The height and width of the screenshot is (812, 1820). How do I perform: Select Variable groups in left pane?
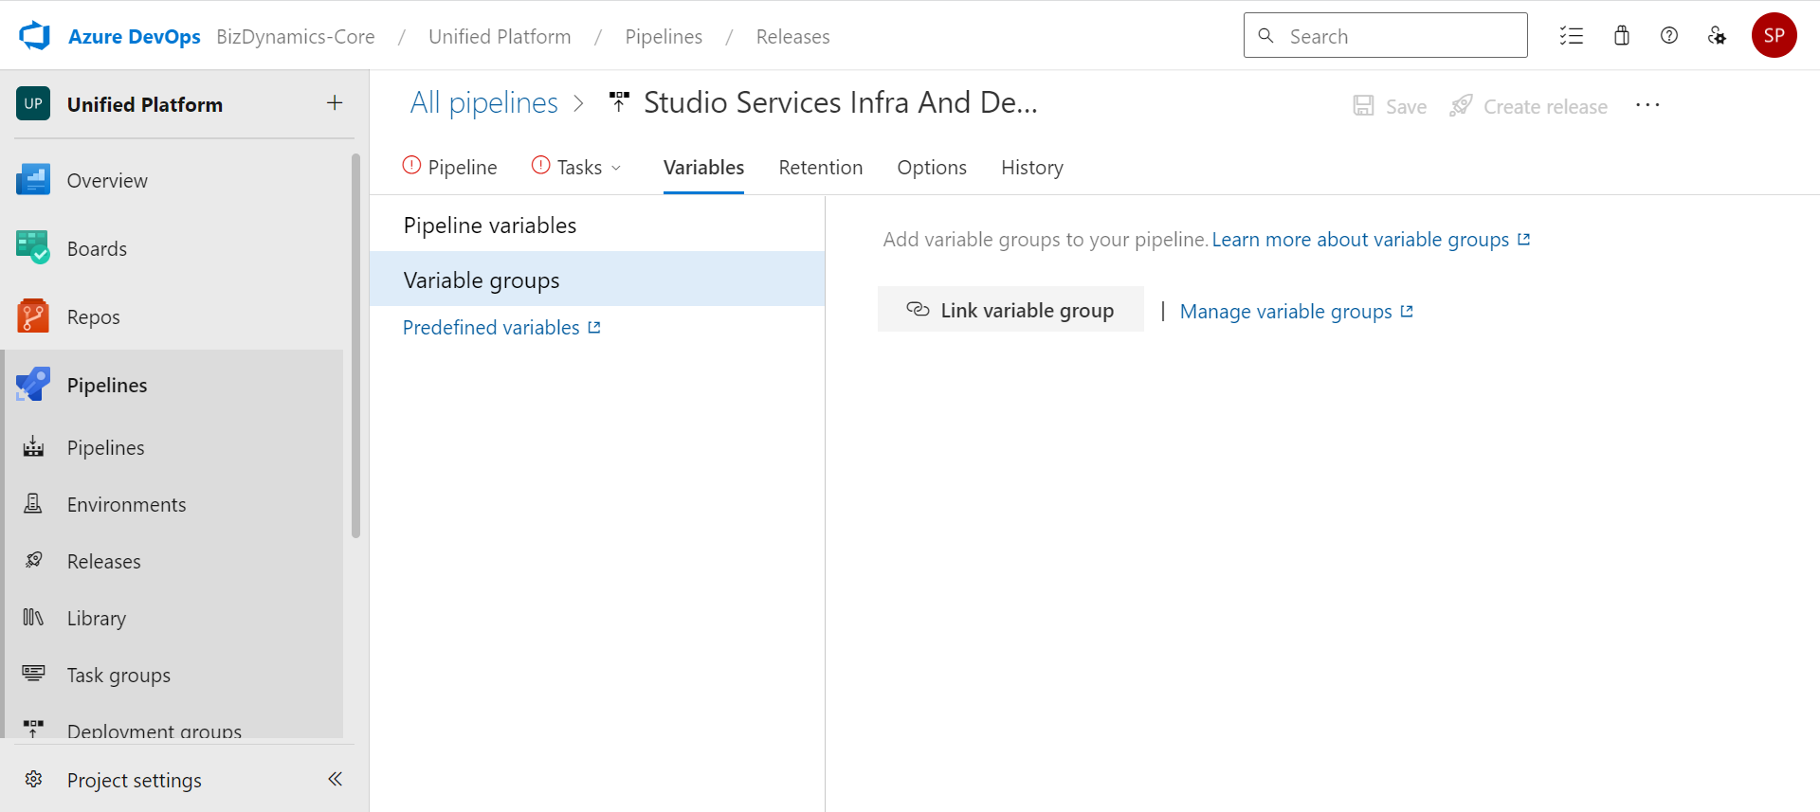(597, 280)
